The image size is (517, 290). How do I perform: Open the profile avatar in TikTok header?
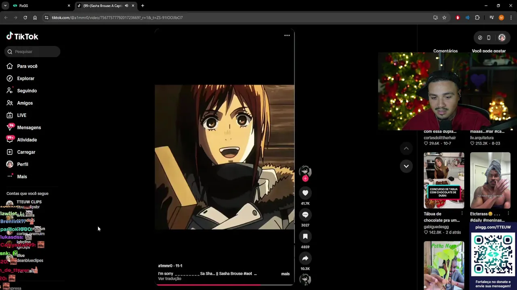(502, 38)
